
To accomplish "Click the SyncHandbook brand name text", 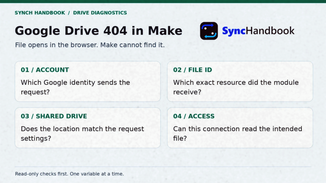I will [x=258, y=31].
